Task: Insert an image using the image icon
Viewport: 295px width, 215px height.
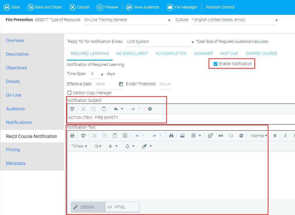Action: 182,136
